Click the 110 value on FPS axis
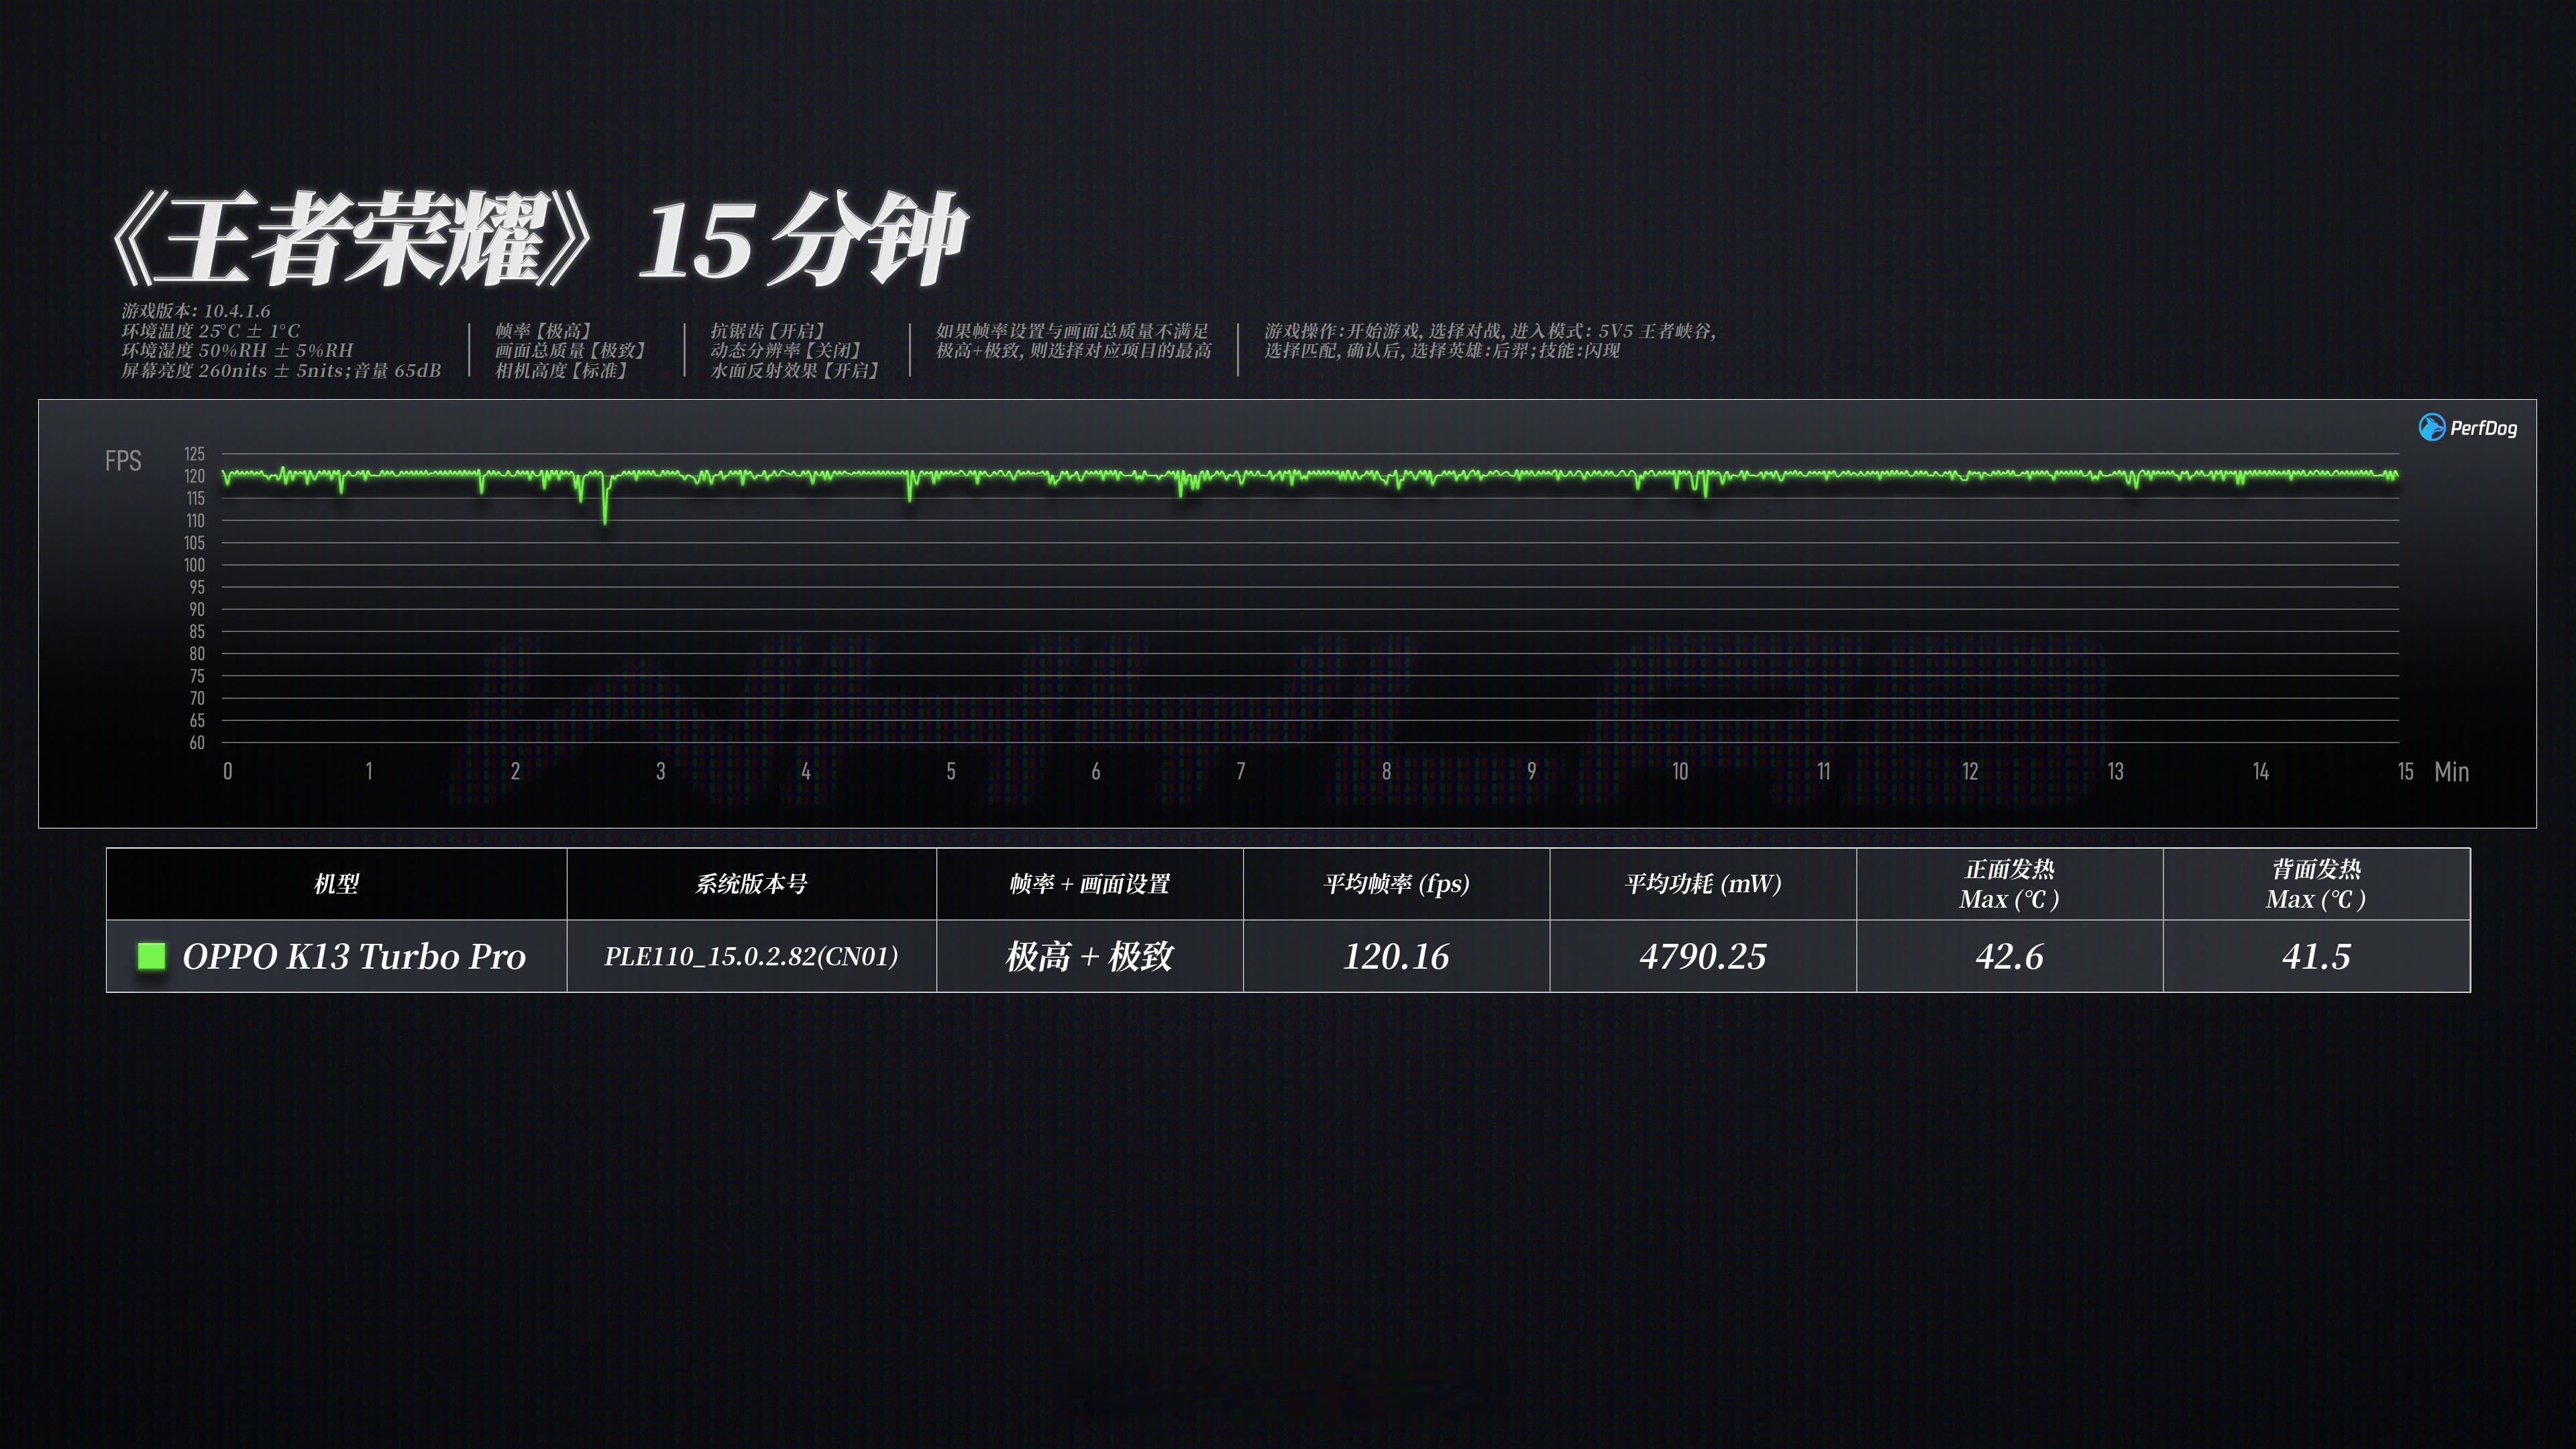The height and width of the screenshot is (1449, 2576). click(194, 521)
